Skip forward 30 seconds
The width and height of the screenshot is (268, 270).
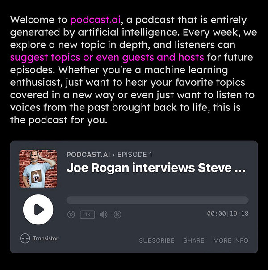[x=117, y=215]
